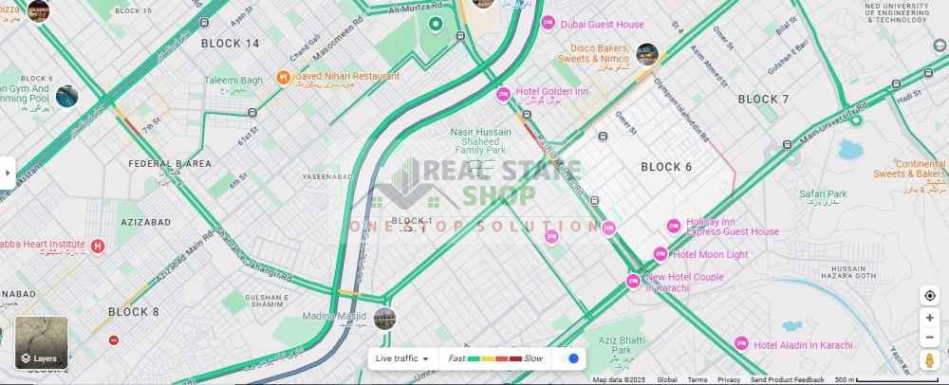Click the My Location target icon
Image resolution: width=949 pixels, height=385 pixels.
930,296
